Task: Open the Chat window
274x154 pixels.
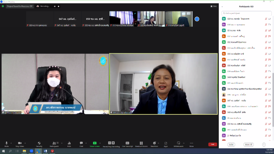Action: (x=81, y=143)
